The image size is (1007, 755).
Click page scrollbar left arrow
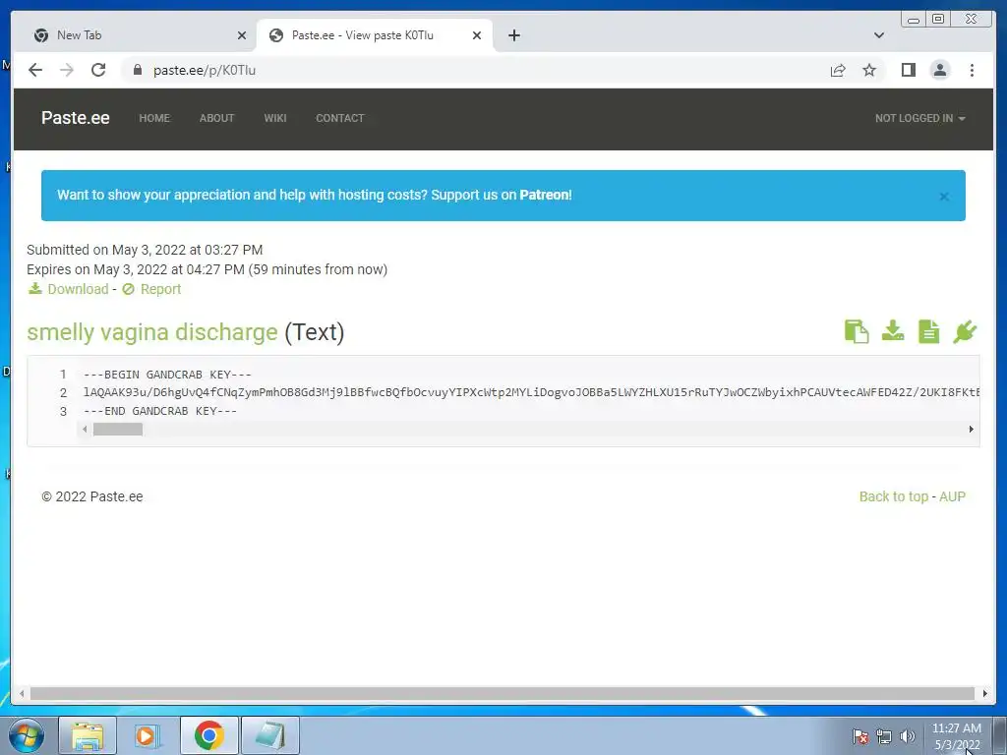point(22,693)
